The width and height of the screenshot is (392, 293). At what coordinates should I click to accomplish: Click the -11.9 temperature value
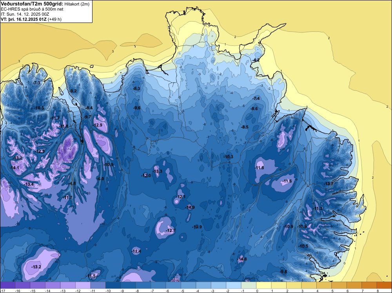point(302,226)
